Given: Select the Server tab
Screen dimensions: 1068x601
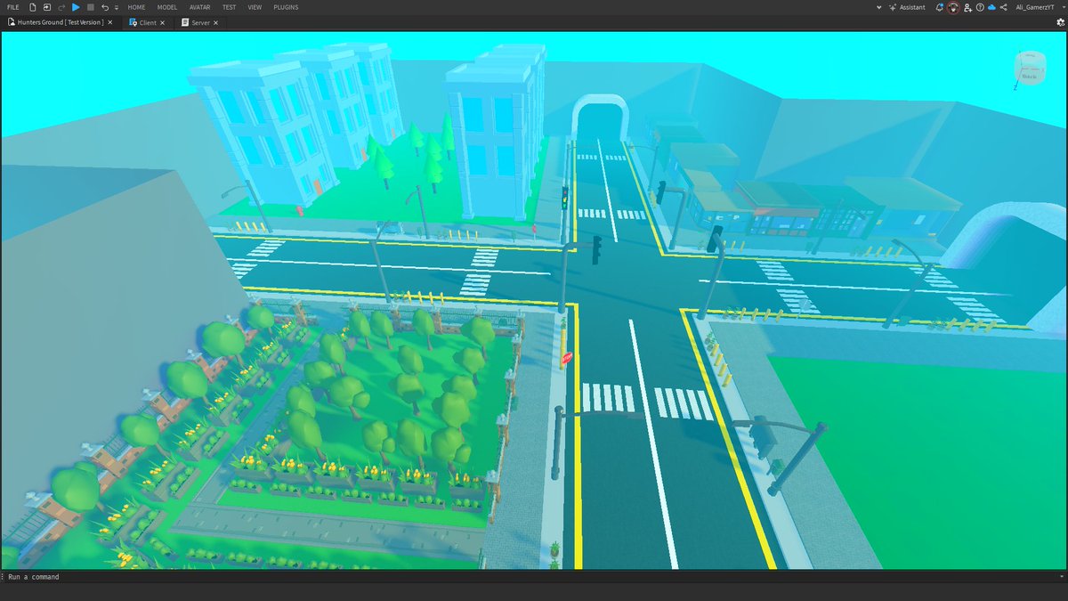Looking at the screenshot, I should click(x=201, y=22).
